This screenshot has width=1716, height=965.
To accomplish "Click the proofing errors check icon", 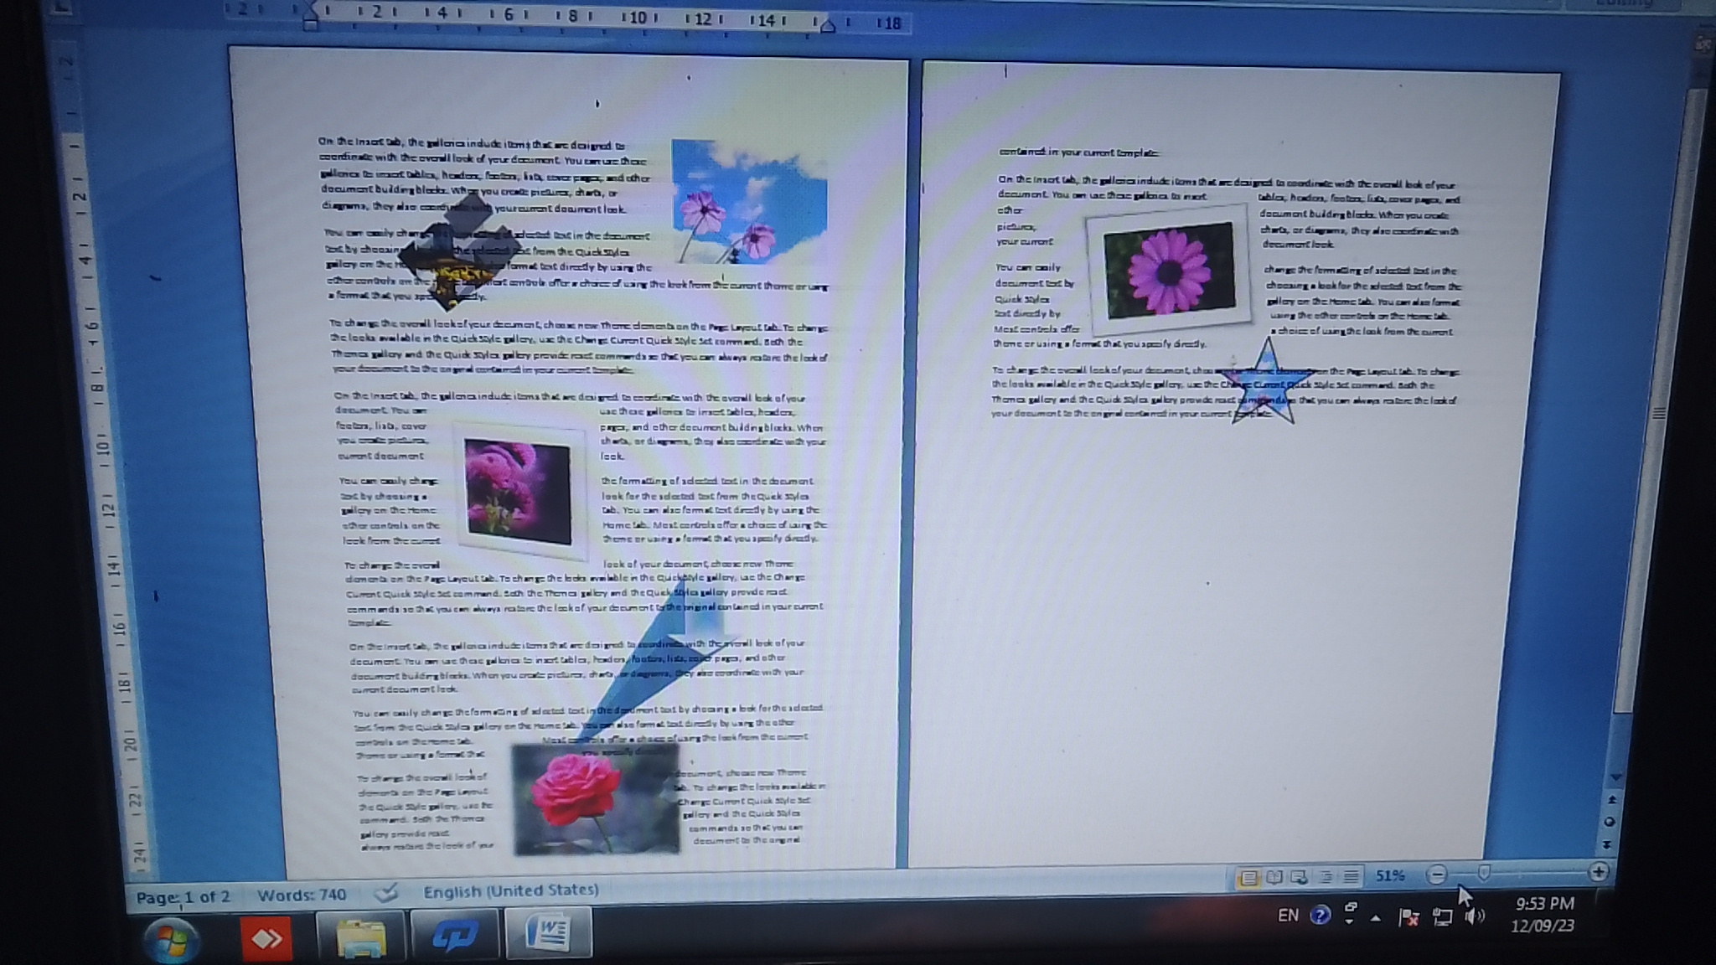I will click(385, 893).
